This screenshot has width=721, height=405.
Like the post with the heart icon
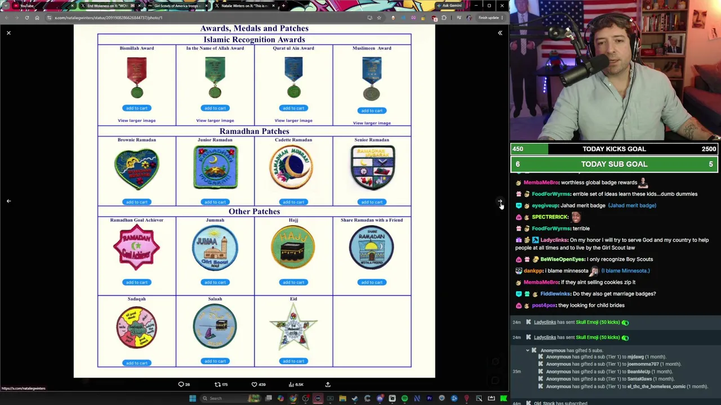[254, 385]
